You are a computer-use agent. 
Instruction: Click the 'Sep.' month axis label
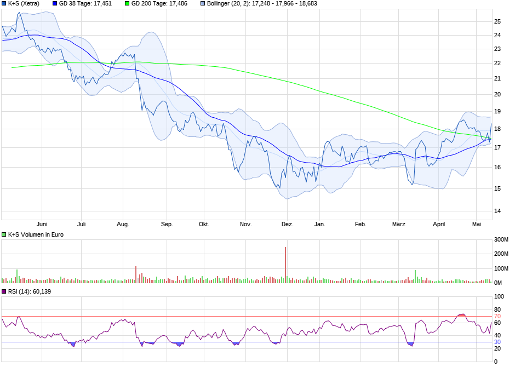(x=167, y=224)
